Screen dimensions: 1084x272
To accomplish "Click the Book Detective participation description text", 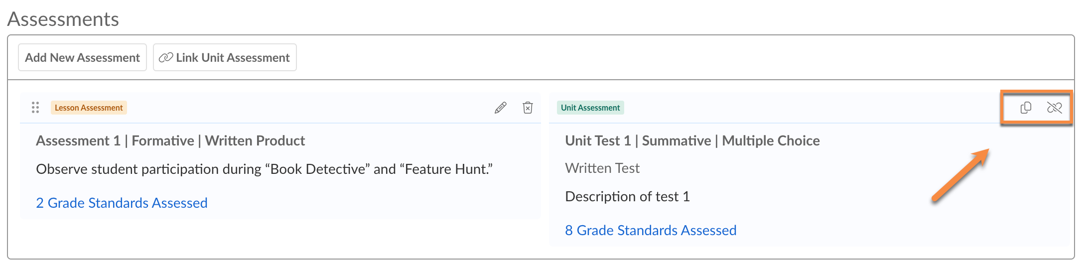I will (264, 169).
